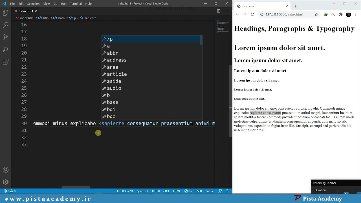Go back in the browser
This screenshot has height=203, width=361.
coord(237,14)
